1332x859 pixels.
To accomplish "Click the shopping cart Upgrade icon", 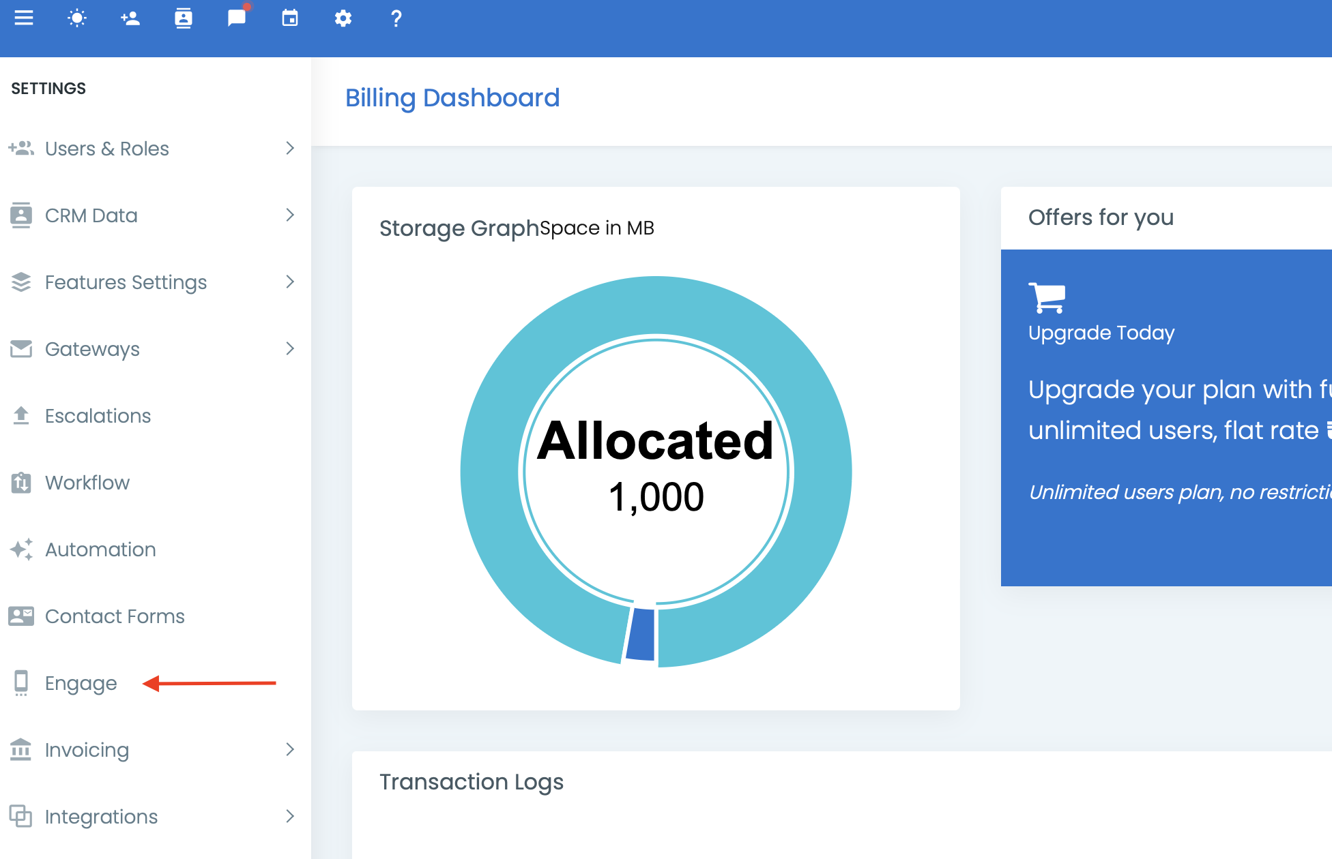I will [x=1048, y=296].
